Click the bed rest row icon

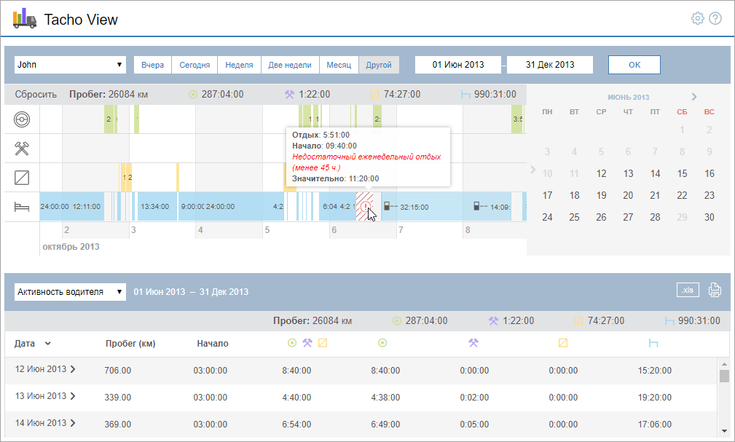click(x=22, y=208)
